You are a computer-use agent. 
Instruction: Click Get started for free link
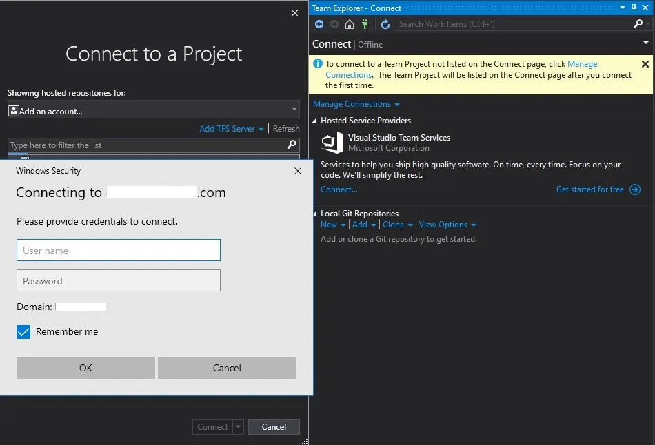tap(589, 189)
